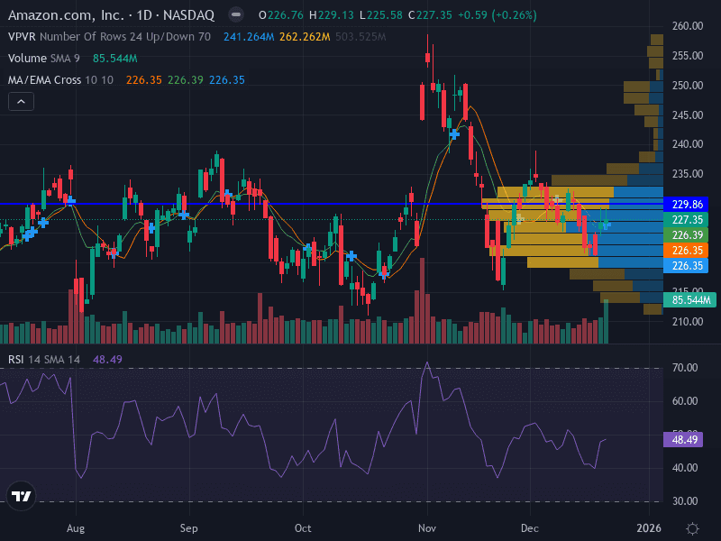Click the orange 226.35 price tag
The image size is (721, 541).
[686, 251]
